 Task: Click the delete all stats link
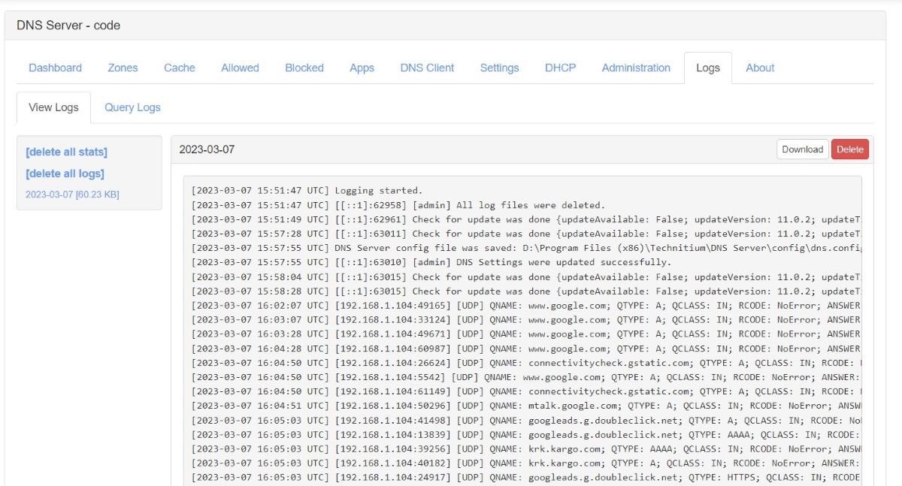67,152
